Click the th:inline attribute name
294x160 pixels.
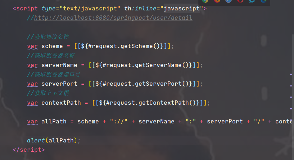[x=140, y=8]
